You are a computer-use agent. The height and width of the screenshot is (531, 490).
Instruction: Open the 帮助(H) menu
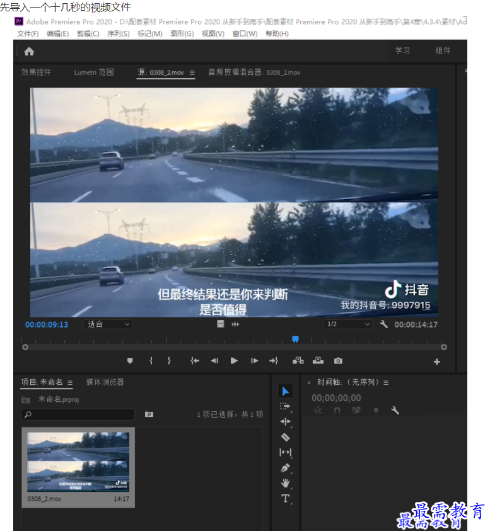pyautogui.click(x=277, y=34)
